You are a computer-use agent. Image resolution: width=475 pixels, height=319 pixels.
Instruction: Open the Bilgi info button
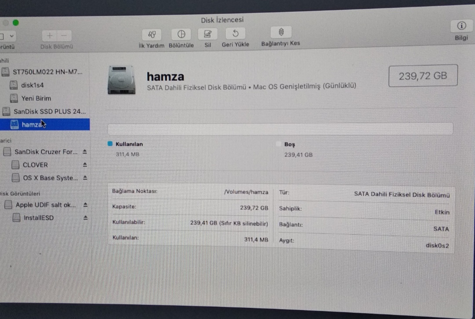click(461, 26)
